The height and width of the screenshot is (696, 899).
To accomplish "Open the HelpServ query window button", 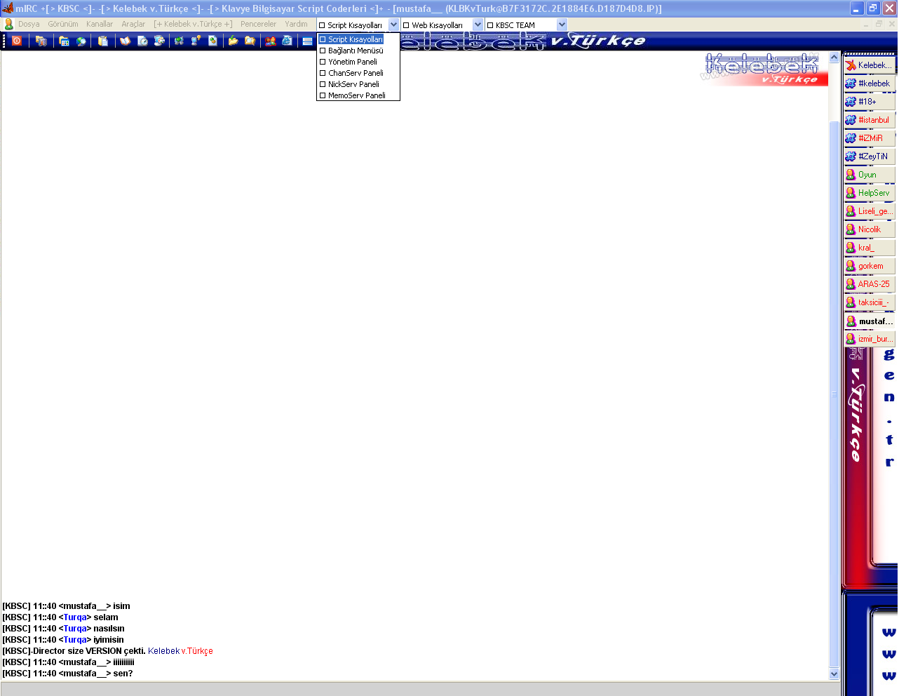I will point(870,193).
